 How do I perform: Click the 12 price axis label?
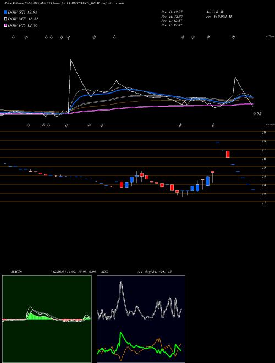coord(263,194)
